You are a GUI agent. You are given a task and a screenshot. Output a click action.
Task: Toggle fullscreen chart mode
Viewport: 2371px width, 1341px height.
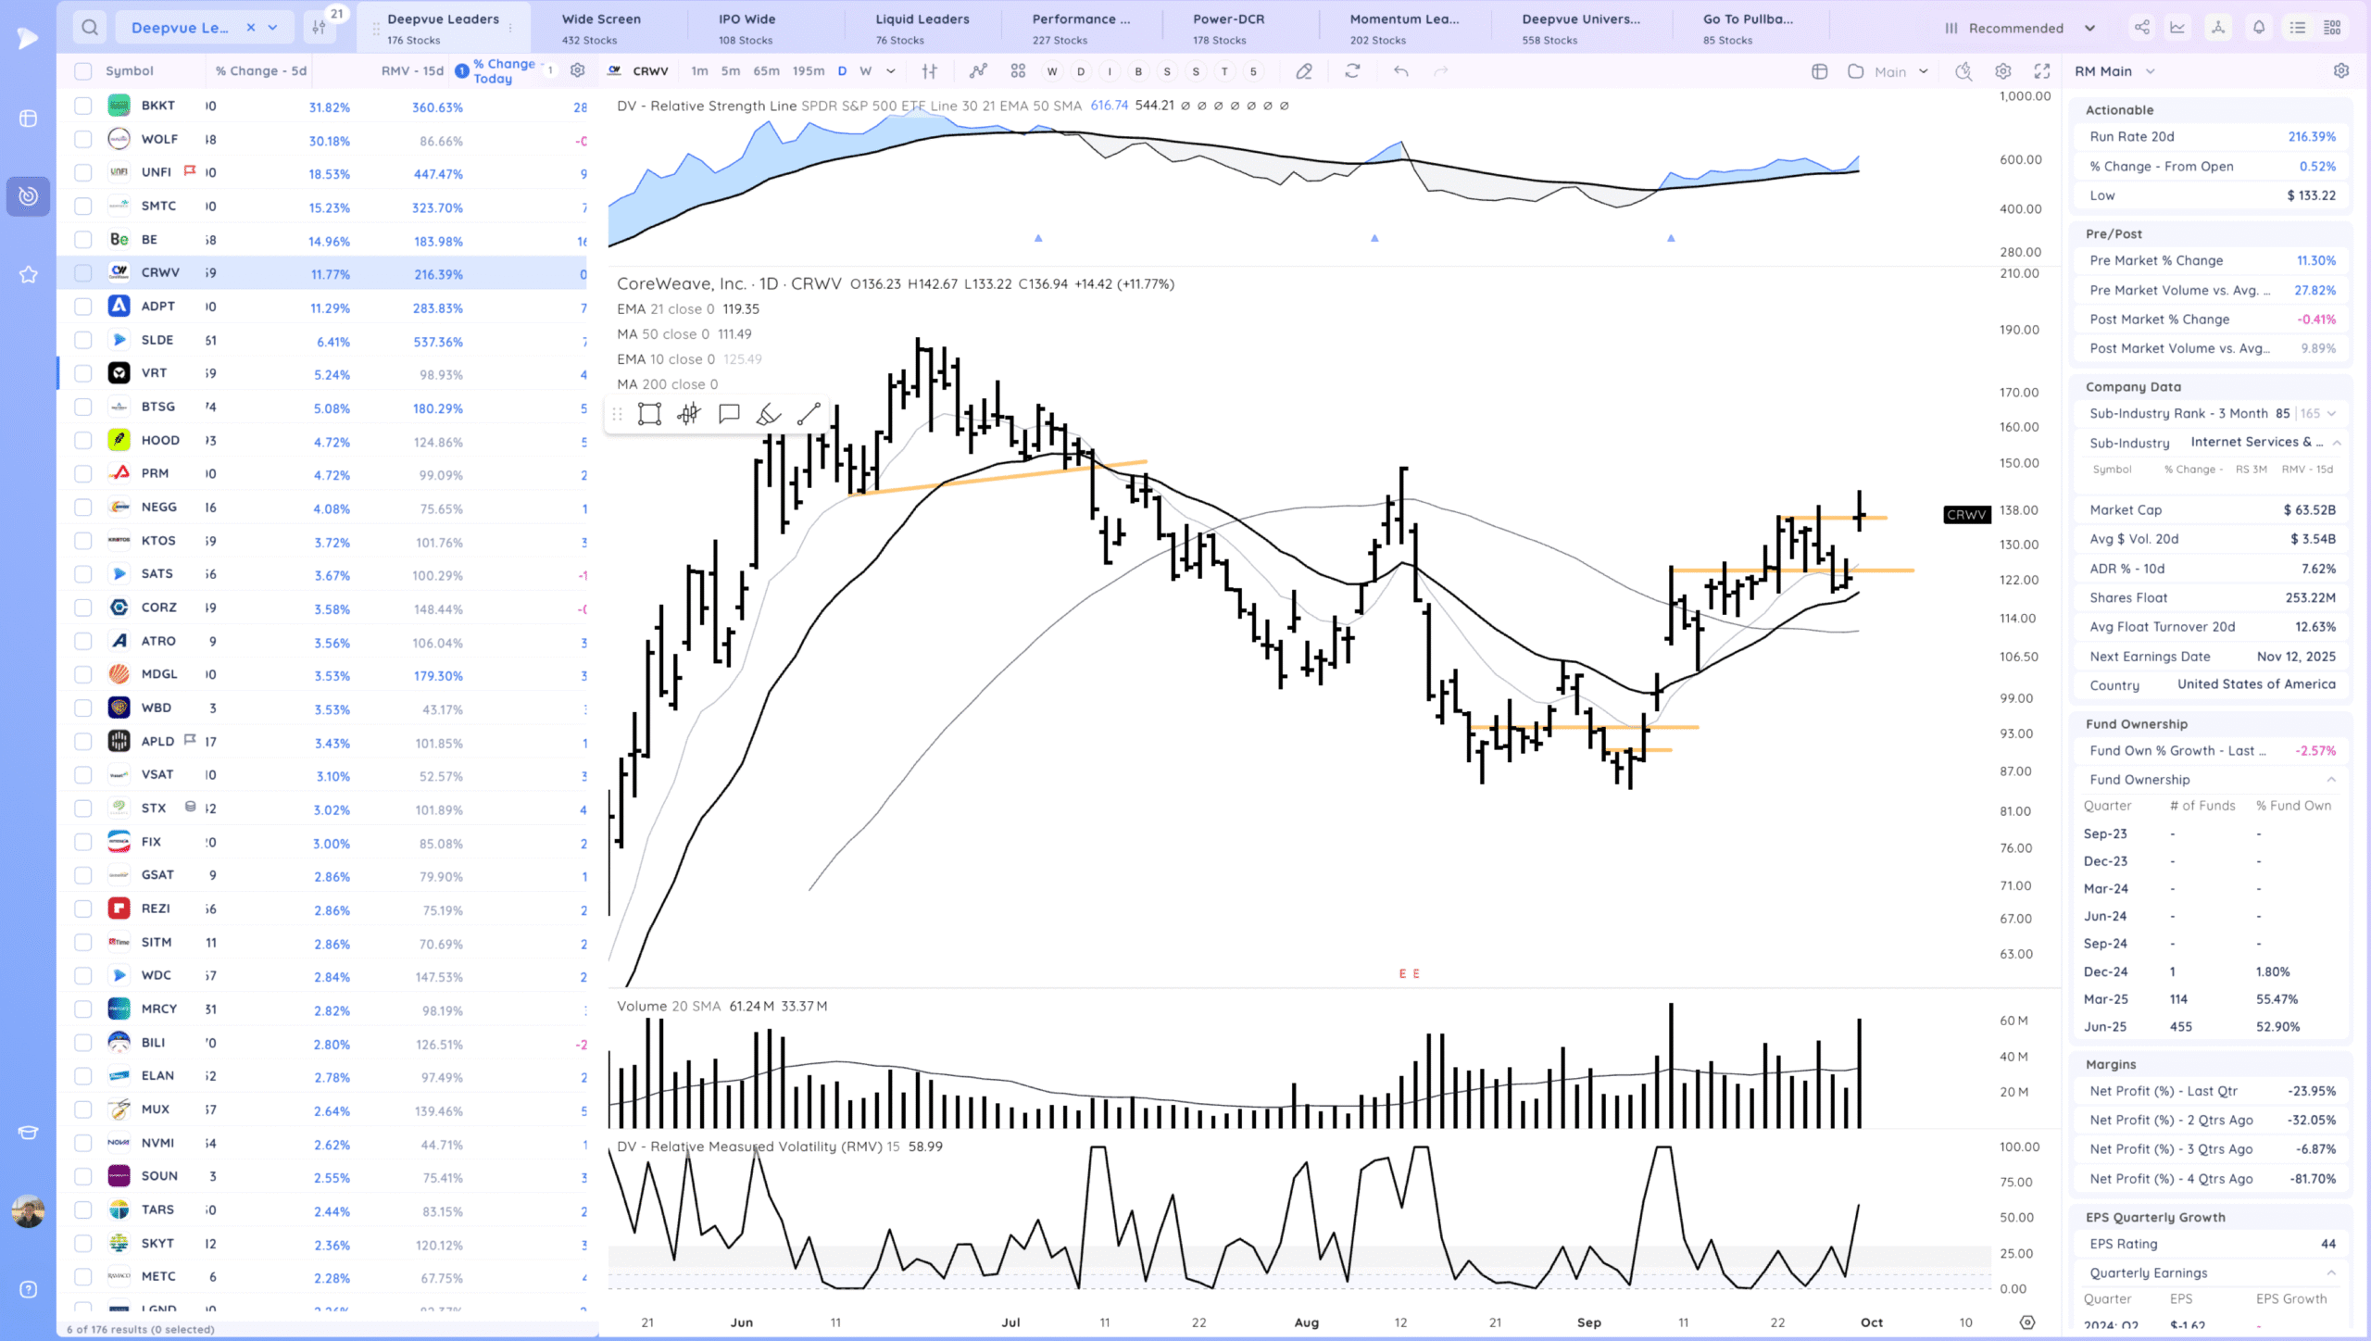tap(2041, 71)
